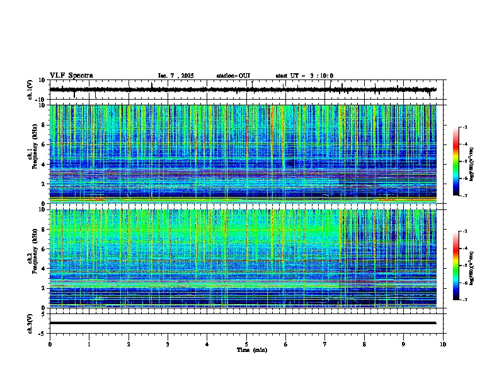The height and width of the screenshot is (386, 499).
Task: Click time axis tick label "9"
Action: pos(403,344)
